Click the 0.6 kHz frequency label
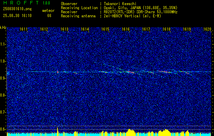This screenshot has height=136, width=214. (3, 129)
